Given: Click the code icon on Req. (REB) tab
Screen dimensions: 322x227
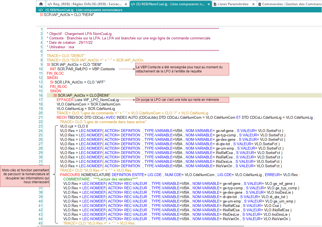Looking at the screenshot, I should click(50, 4).
